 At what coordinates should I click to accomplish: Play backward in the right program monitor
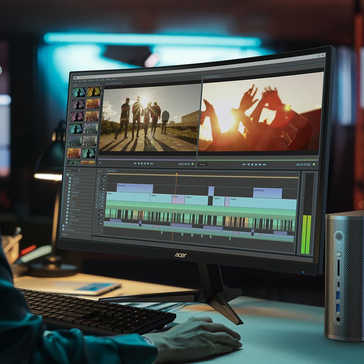tap(248, 164)
